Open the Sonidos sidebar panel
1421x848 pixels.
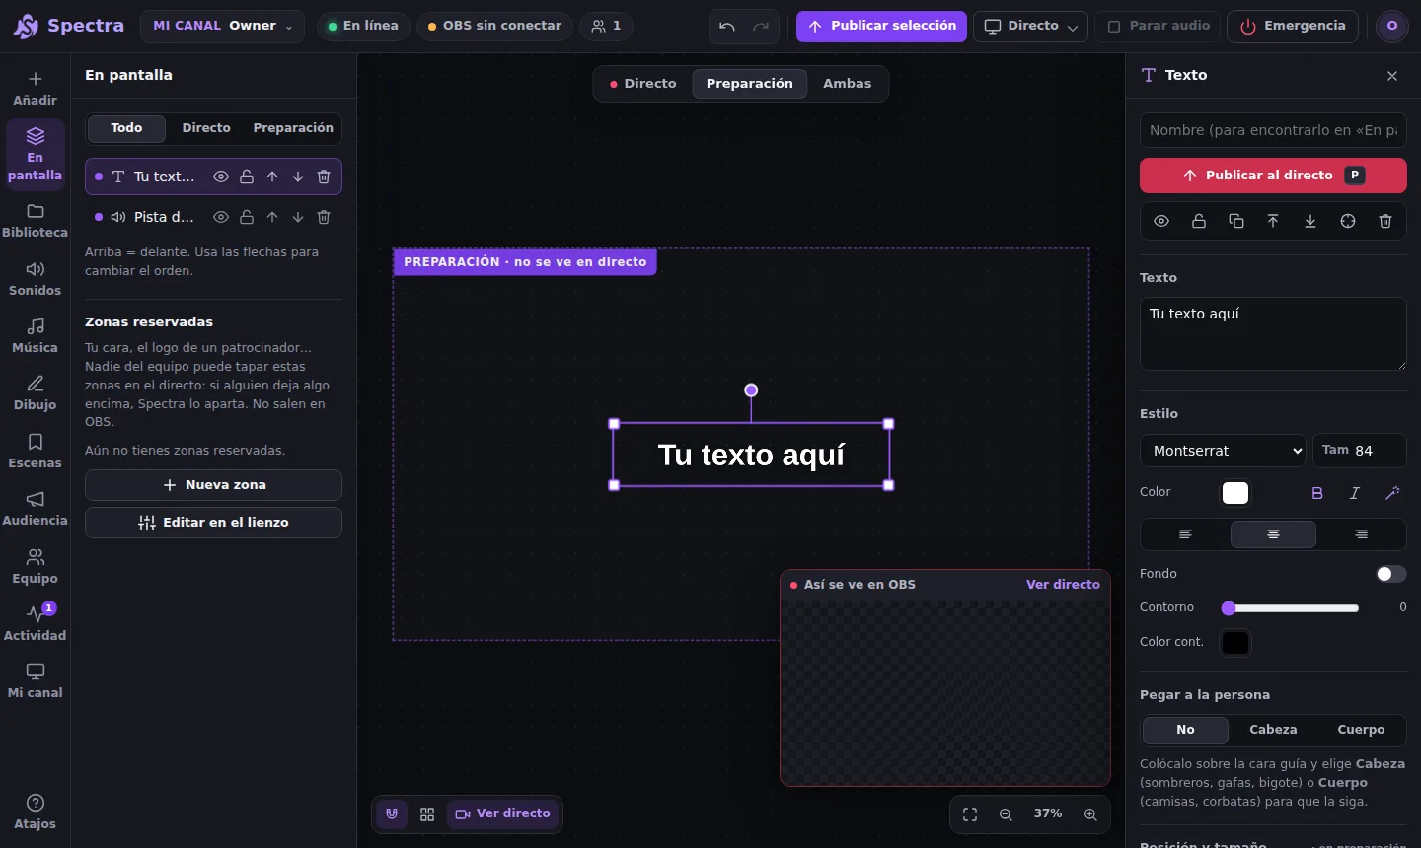tap(35, 279)
